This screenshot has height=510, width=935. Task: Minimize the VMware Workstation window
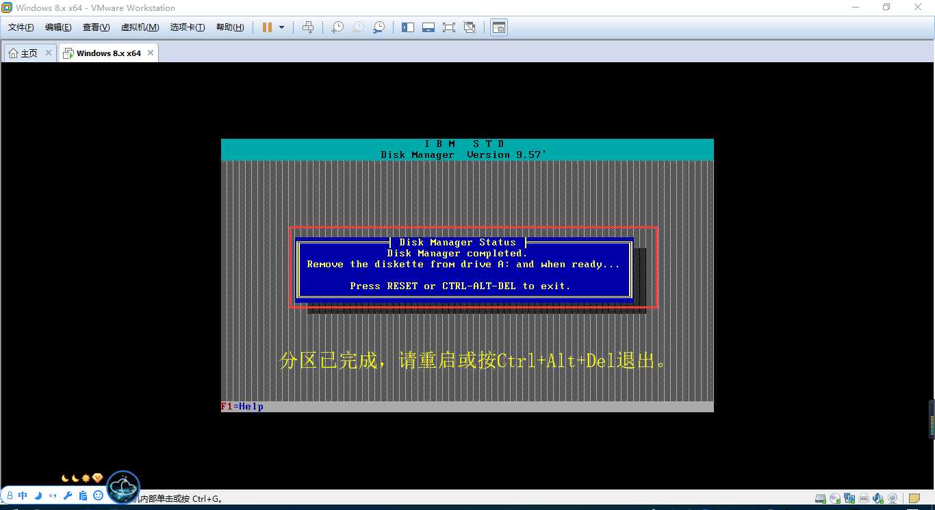click(x=855, y=8)
